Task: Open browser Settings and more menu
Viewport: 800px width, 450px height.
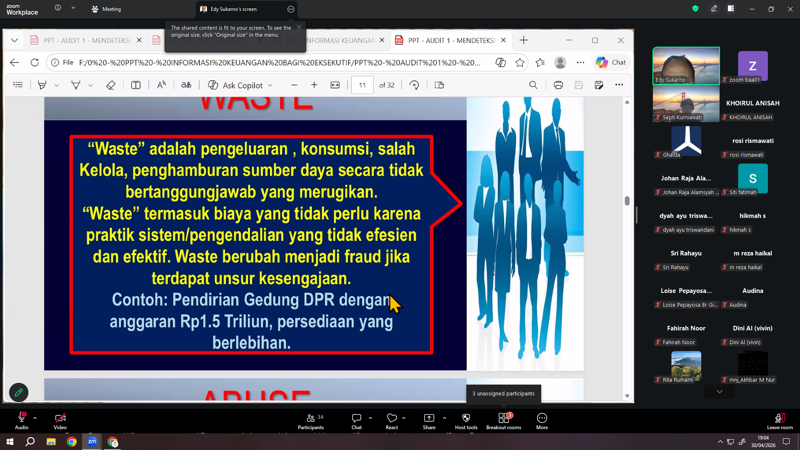Action: [580, 62]
